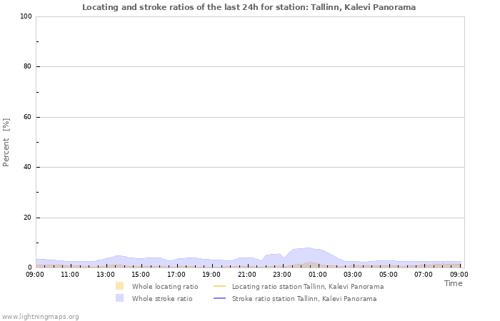This screenshot has height=321, width=500.
Task: Select the 'Whole locating ratio' legend label
Action: 165,286
